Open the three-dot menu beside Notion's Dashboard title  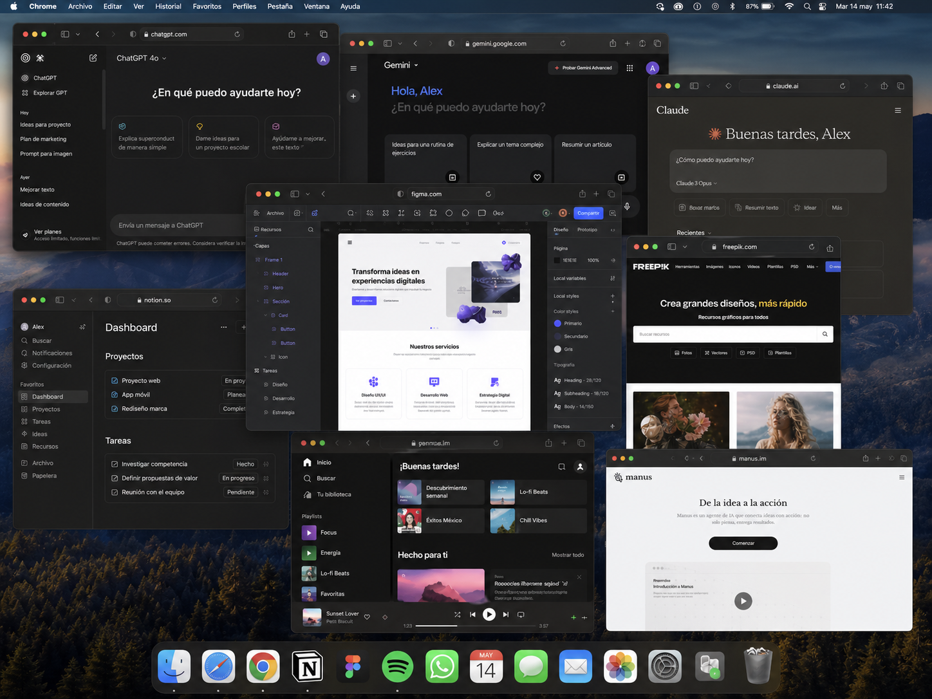[223, 327]
